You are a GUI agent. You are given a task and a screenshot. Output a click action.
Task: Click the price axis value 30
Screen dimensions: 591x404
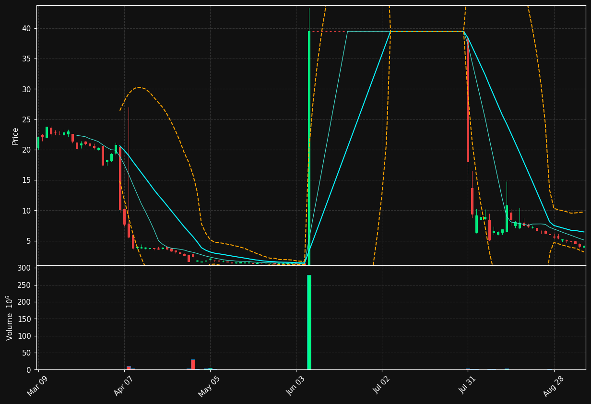pos(26,89)
